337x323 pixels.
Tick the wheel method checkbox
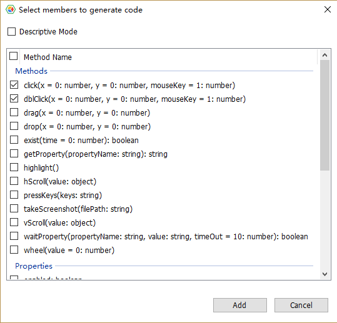point(14,250)
